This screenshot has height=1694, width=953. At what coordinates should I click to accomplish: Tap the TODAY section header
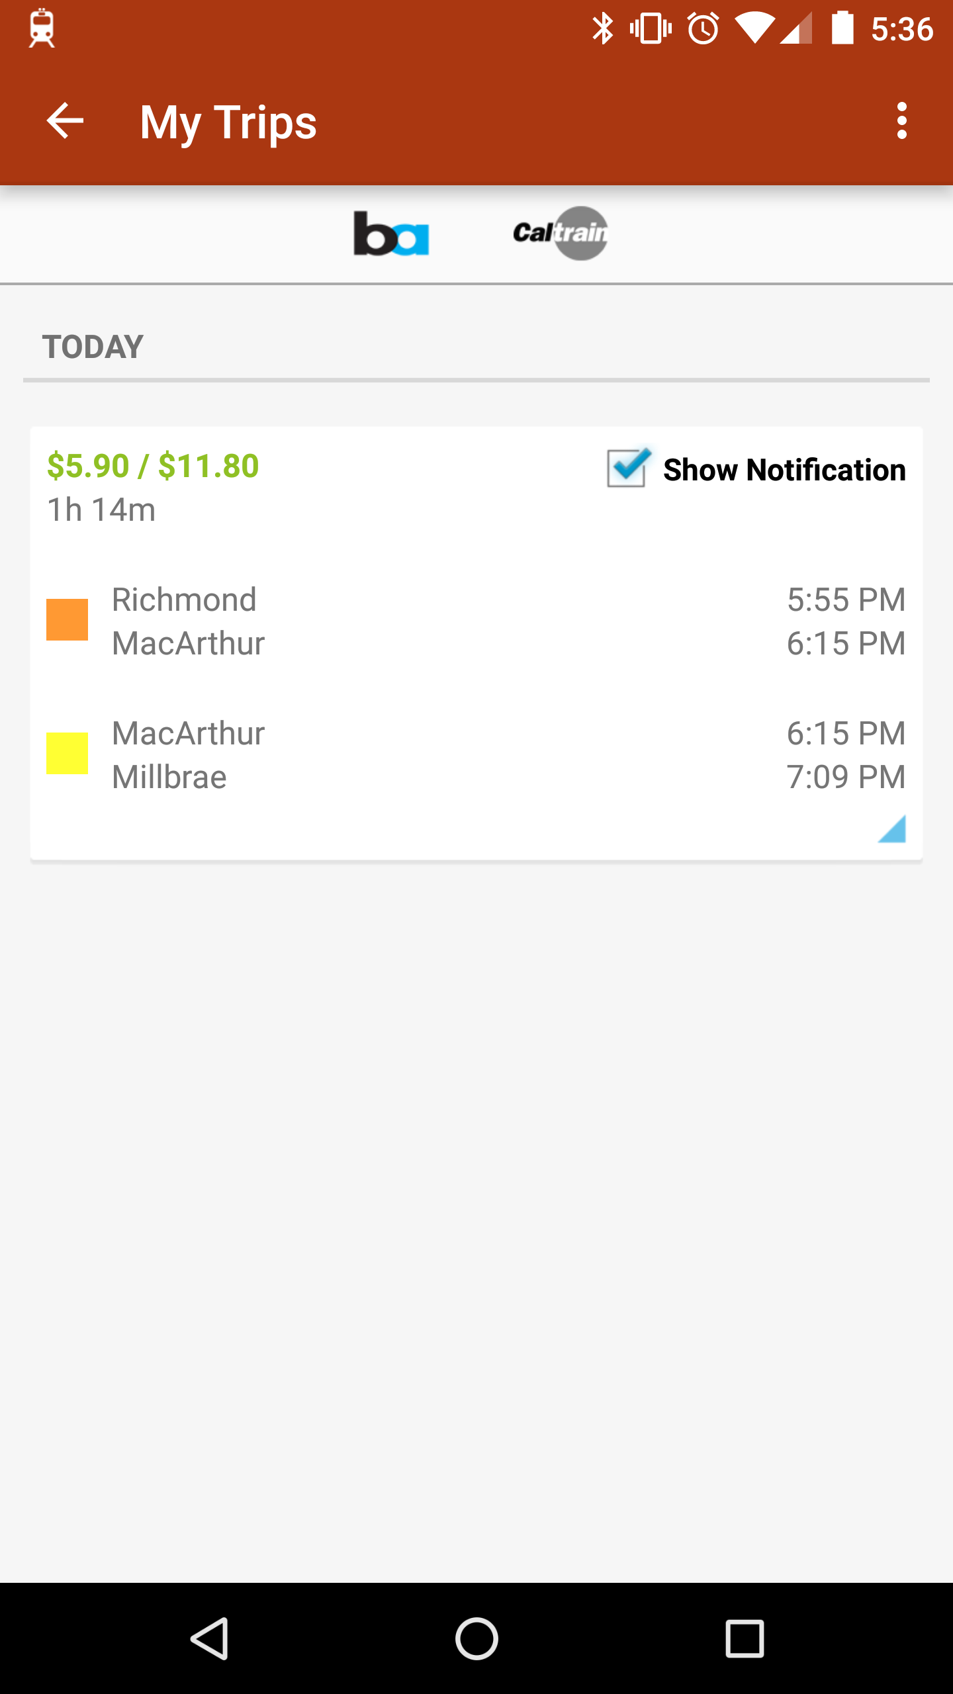click(x=93, y=347)
